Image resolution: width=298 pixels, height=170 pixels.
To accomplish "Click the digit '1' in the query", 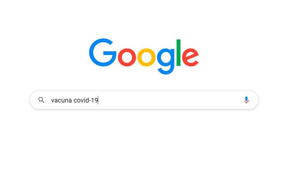I will (x=93, y=100).
